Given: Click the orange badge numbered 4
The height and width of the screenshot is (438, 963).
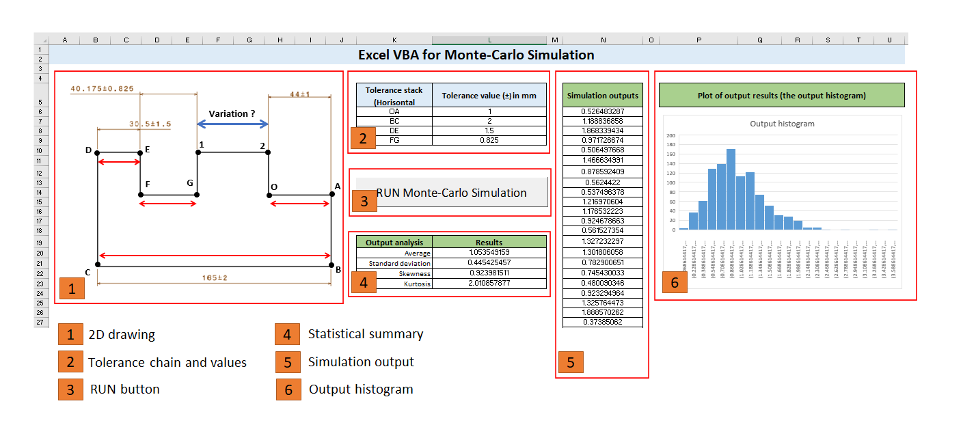Looking at the screenshot, I should (364, 284).
